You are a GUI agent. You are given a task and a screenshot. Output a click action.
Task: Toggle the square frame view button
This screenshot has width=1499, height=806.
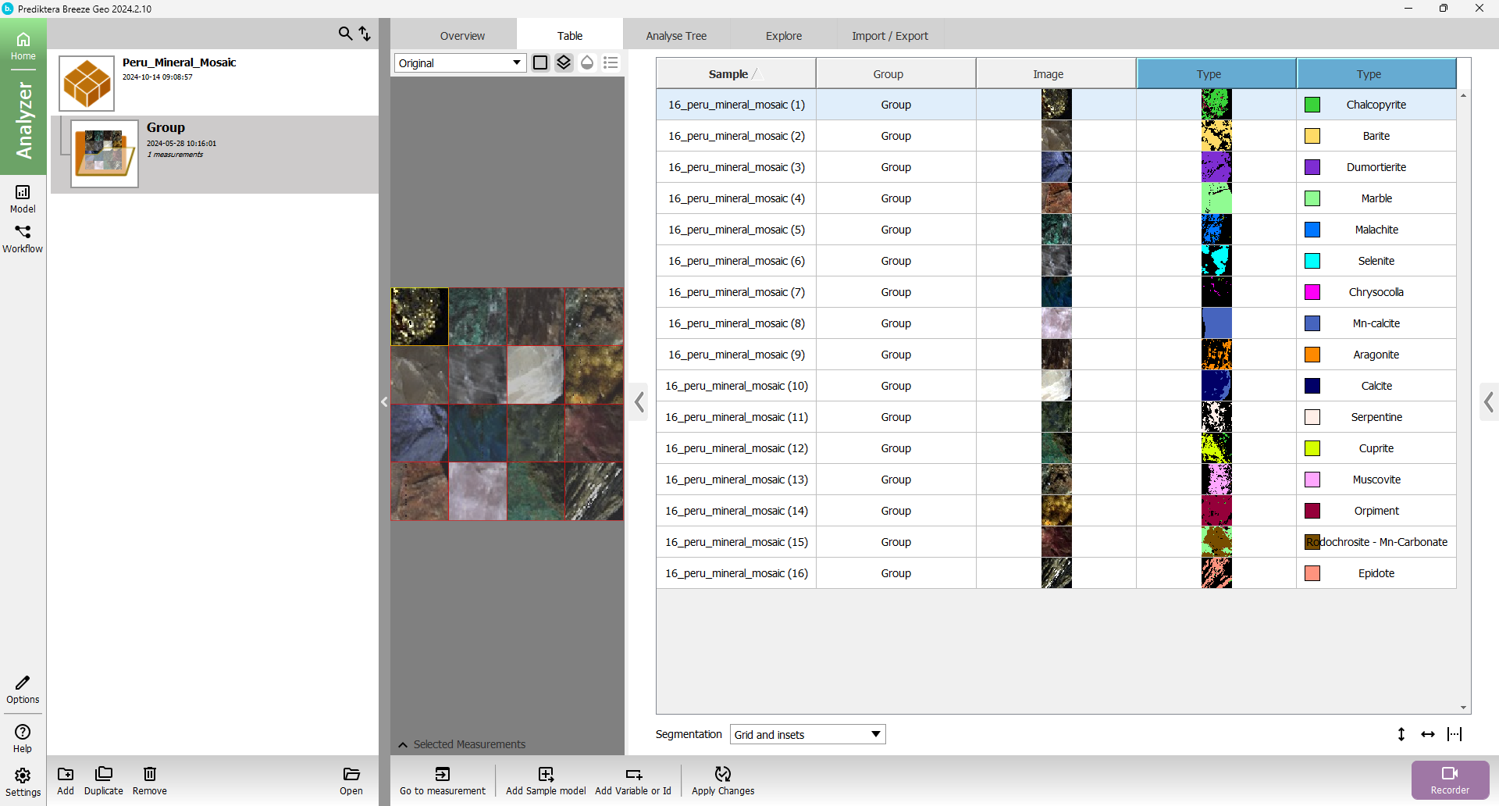[540, 62]
